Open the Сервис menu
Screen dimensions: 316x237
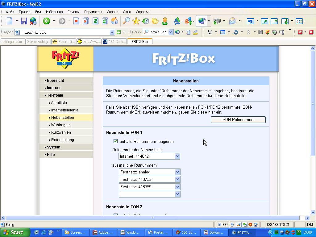point(112,12)
